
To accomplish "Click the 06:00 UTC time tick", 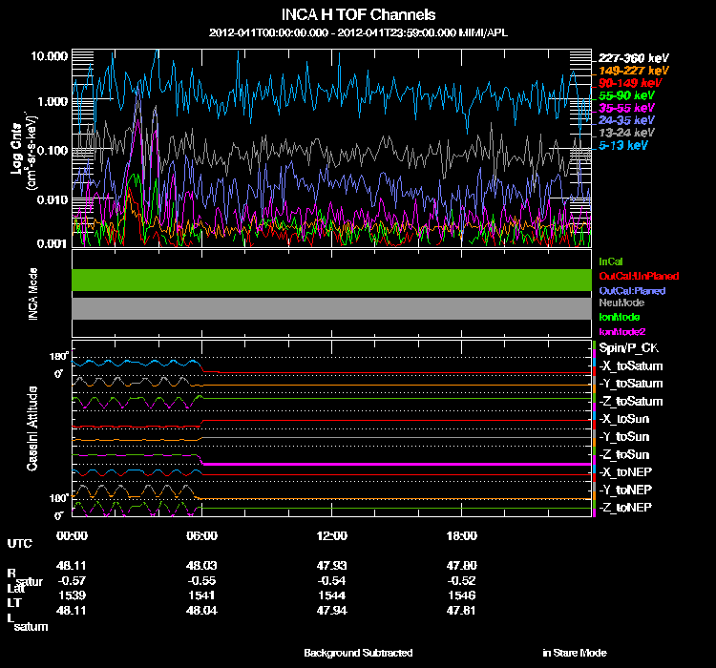I will tap(202, 535).
